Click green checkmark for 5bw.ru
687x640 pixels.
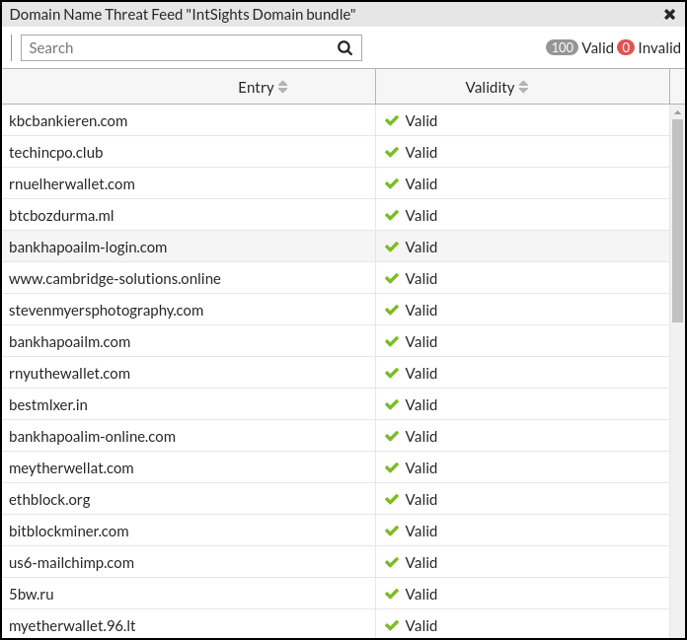tap(392, 595)
